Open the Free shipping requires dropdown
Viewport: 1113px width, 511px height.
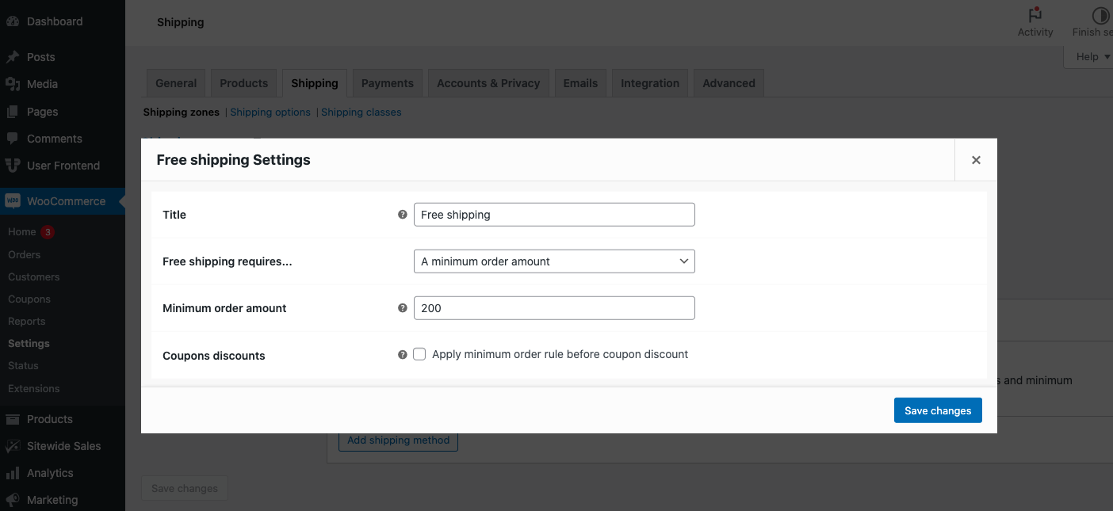(x=553, y=261)
